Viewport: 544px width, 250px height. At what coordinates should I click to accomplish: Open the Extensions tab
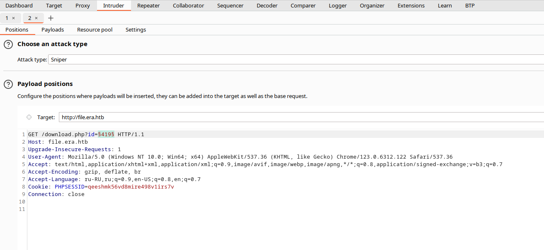pyautogui.click(x=411, y=6)
